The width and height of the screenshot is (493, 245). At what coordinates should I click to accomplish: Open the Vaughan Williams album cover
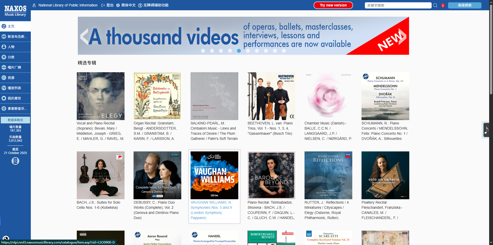pos(214,175)
